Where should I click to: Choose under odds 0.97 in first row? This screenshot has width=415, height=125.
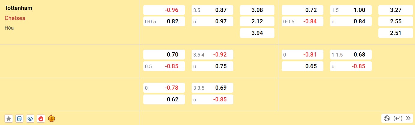coord(212,22)
